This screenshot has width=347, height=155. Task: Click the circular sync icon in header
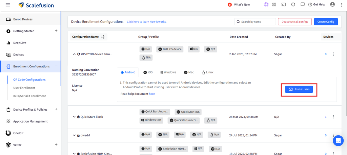pos(293,4)
